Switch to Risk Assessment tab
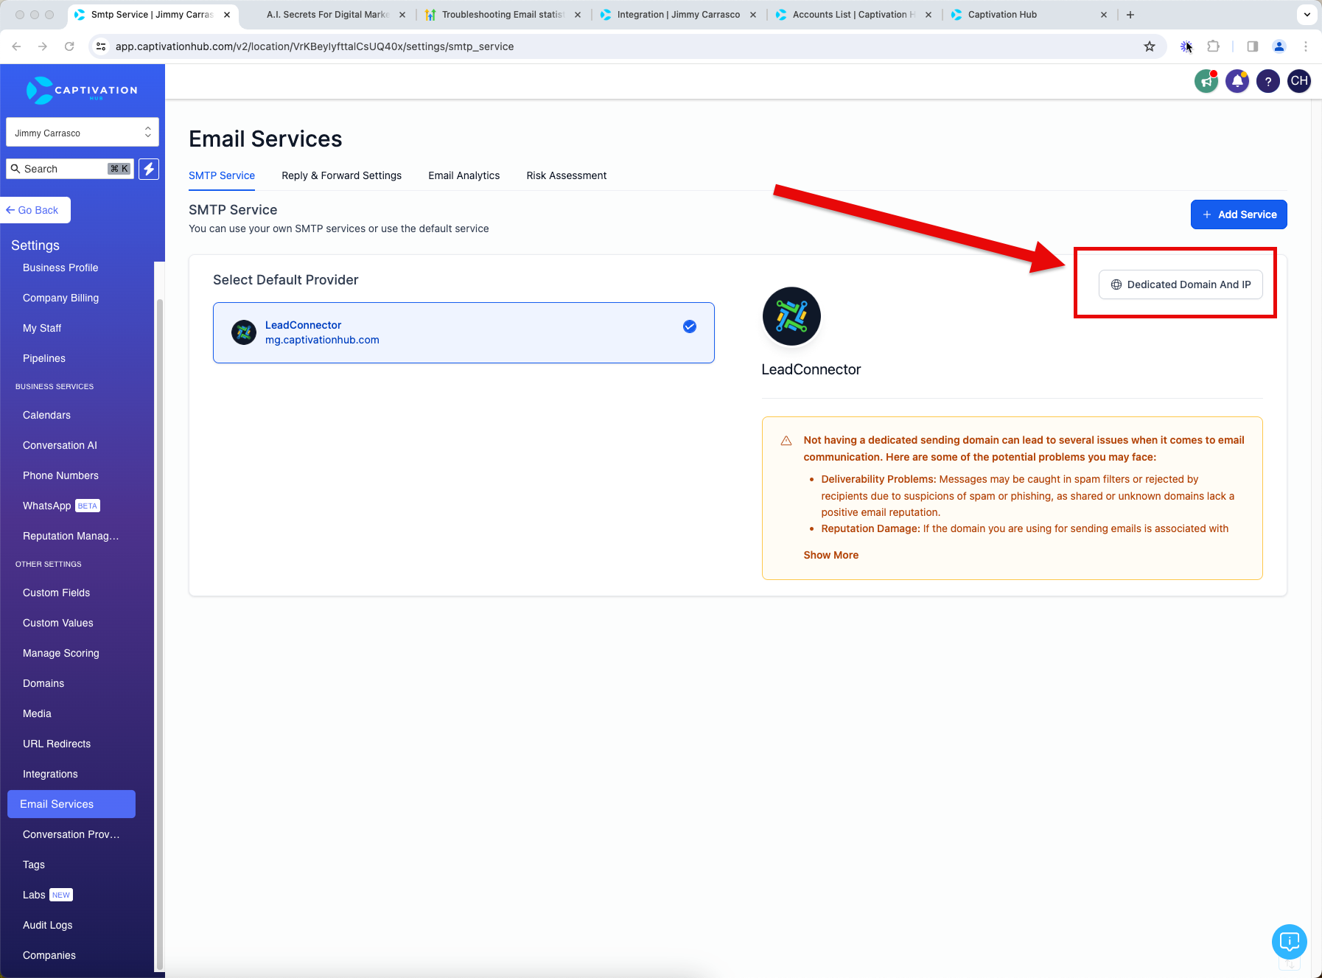Viewport: 1322px width, 978px height. pos(566,175)
